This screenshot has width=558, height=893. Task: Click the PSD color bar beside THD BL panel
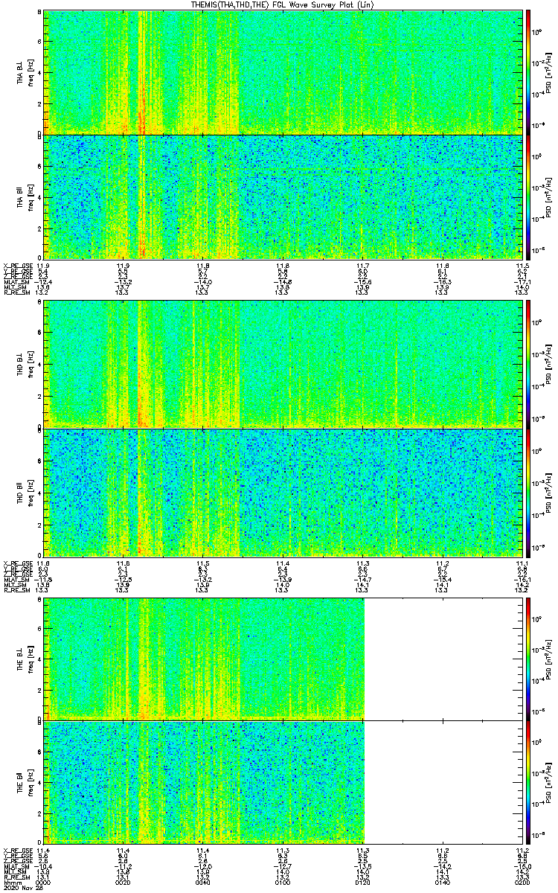pos(528,364)
